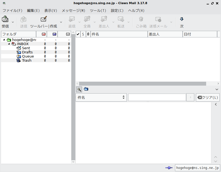Open the ヘルプ(H) menu
Viewport: 221px width, 172px height.
(136, 10)
